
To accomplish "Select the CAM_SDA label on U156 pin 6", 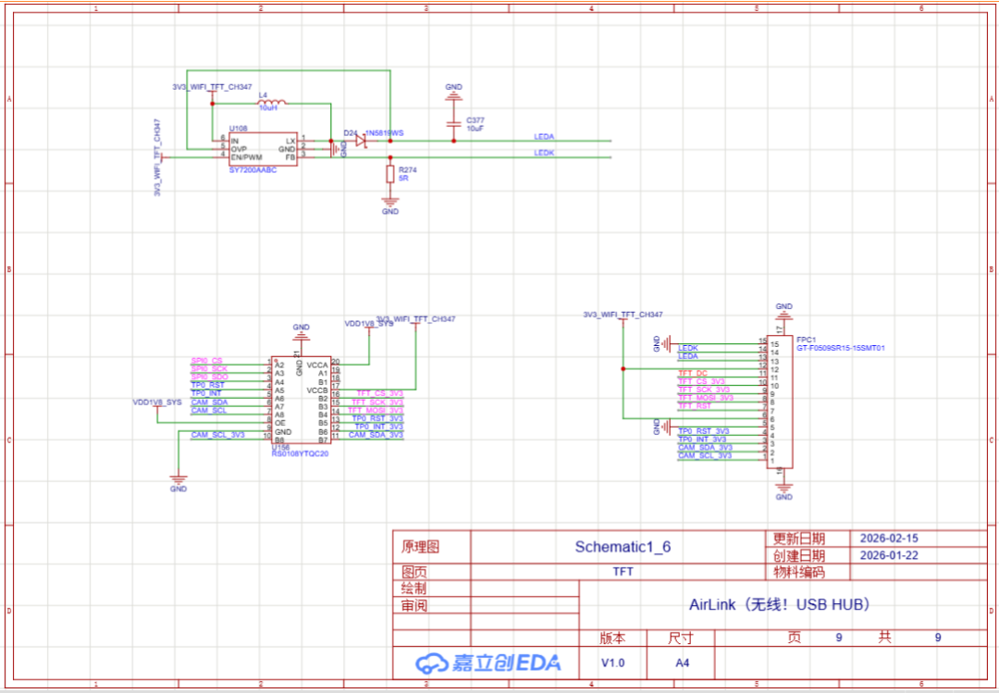I will click(209, 402).
